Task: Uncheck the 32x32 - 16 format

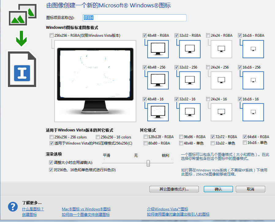Action: pyautogui.click(x=176, y=99)
